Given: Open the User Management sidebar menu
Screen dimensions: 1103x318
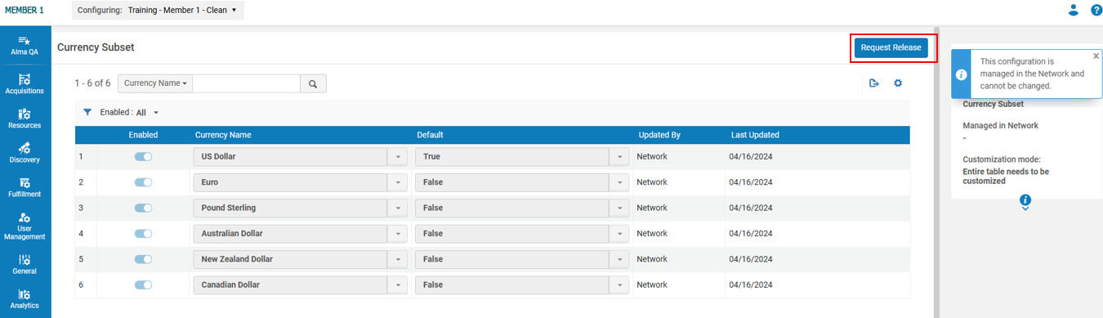Looking at the screenshot, I should coord(25,226).
